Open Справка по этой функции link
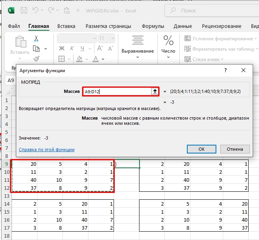 tap(47, 150)
